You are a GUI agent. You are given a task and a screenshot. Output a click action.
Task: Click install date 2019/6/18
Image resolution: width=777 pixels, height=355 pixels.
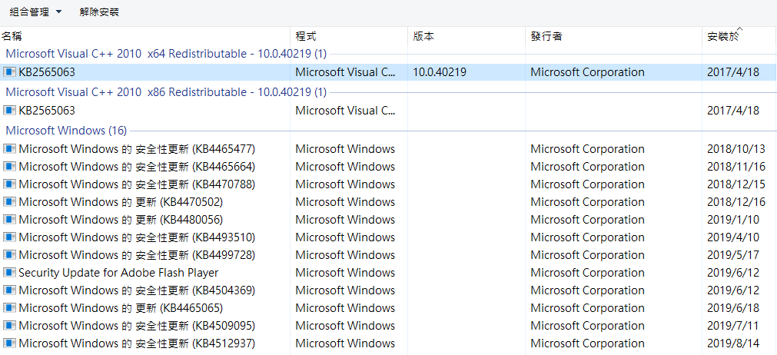[733, 308]
